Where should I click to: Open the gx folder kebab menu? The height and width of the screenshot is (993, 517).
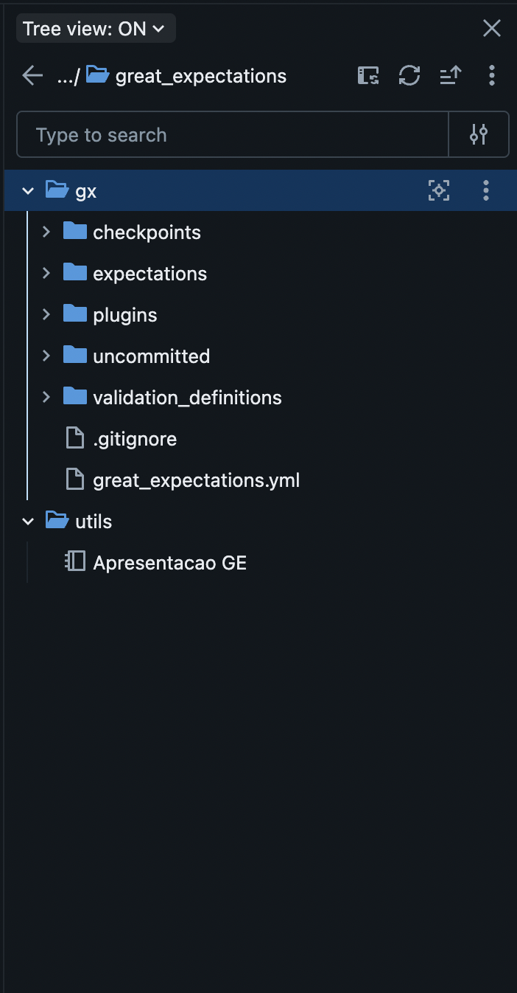pyautogui.click(x=485, y=190)
